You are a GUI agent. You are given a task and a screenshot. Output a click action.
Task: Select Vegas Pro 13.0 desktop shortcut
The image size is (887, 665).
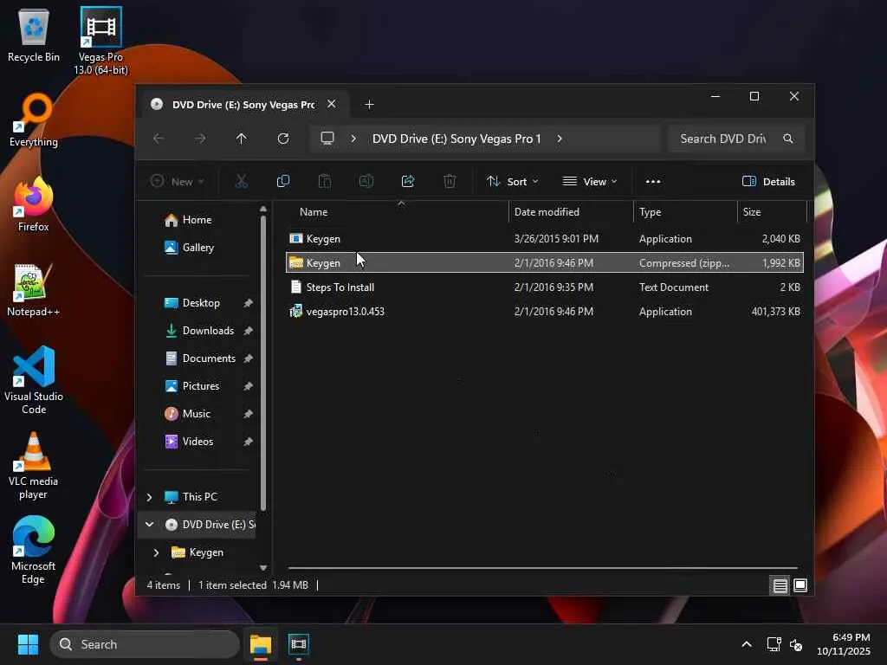100,41
